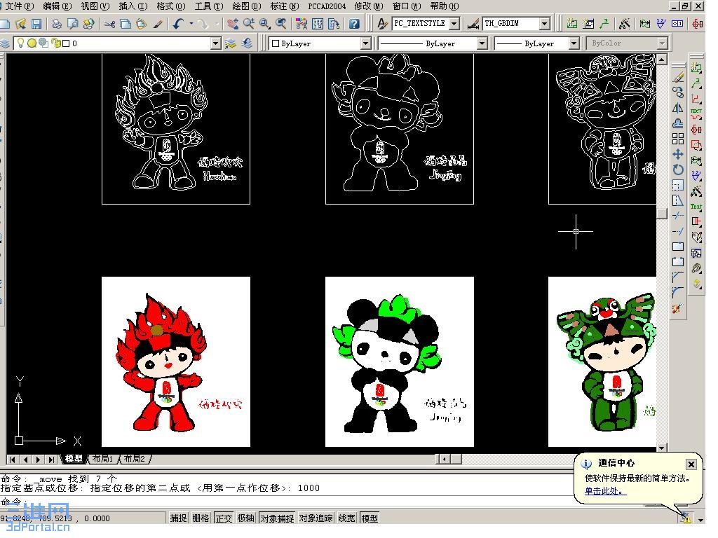
Task: Select the Fillet tool
Action: [x=678, y=292]
